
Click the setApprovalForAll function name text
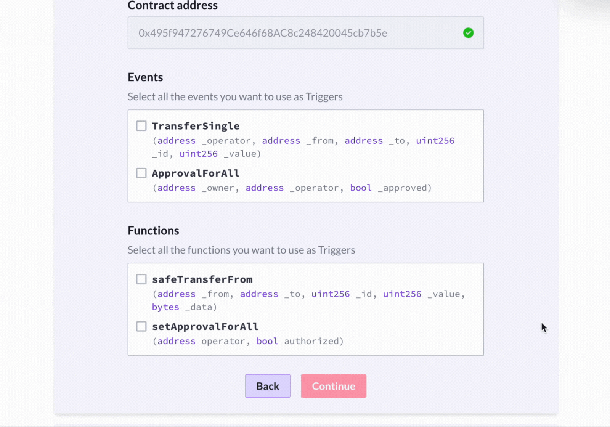pos(205,326)
